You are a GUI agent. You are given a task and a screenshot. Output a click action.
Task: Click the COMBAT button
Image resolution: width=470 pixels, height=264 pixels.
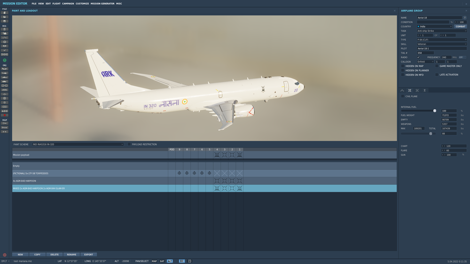coord(461,26)
